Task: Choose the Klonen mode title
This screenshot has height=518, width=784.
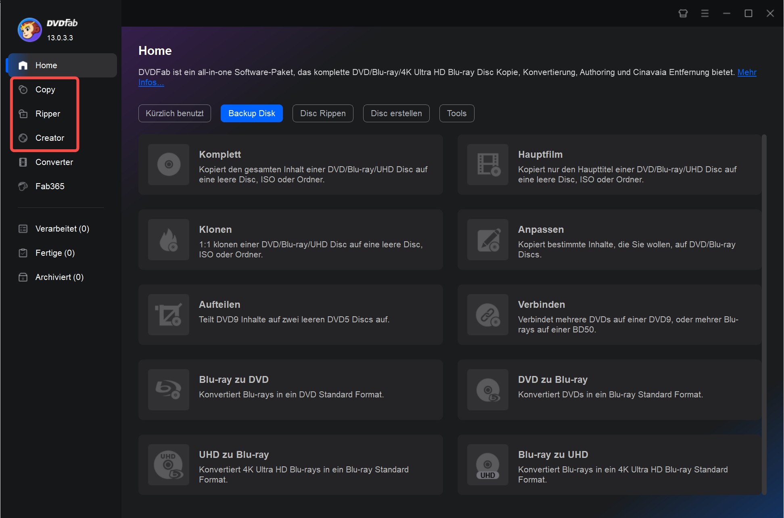Action: click(x=215, y=230)
